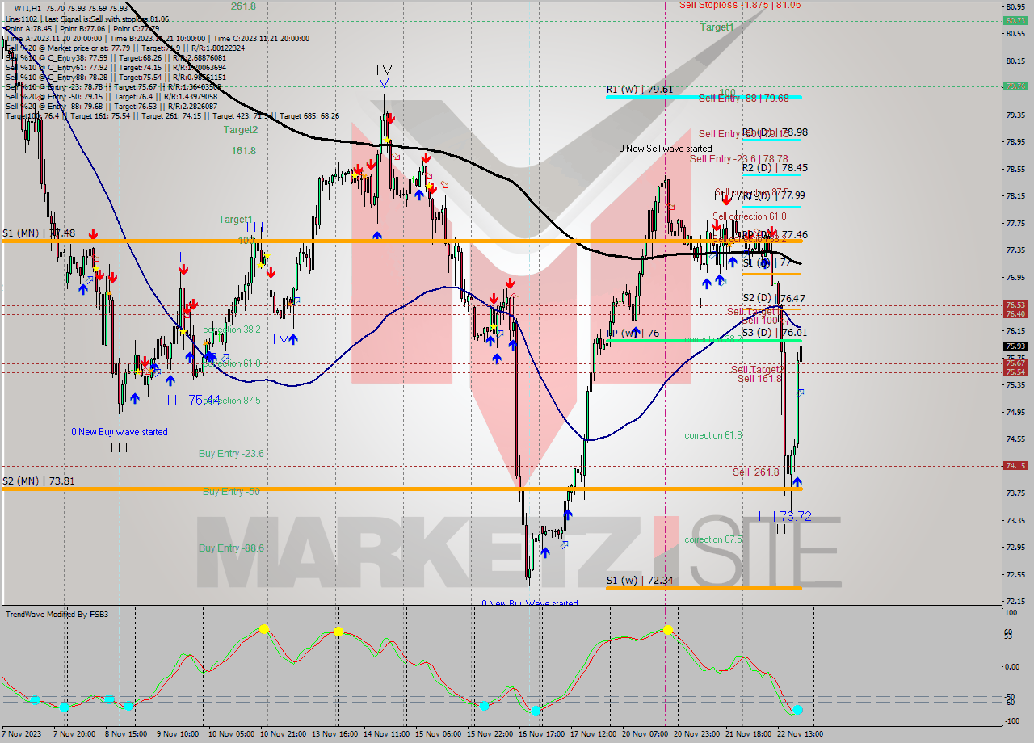Image resolution: width=1034 pixels, height=743 pixels.
Task: Select the 'Sell Entry -23.6 | 78.78' label
Action: point(738,159)
